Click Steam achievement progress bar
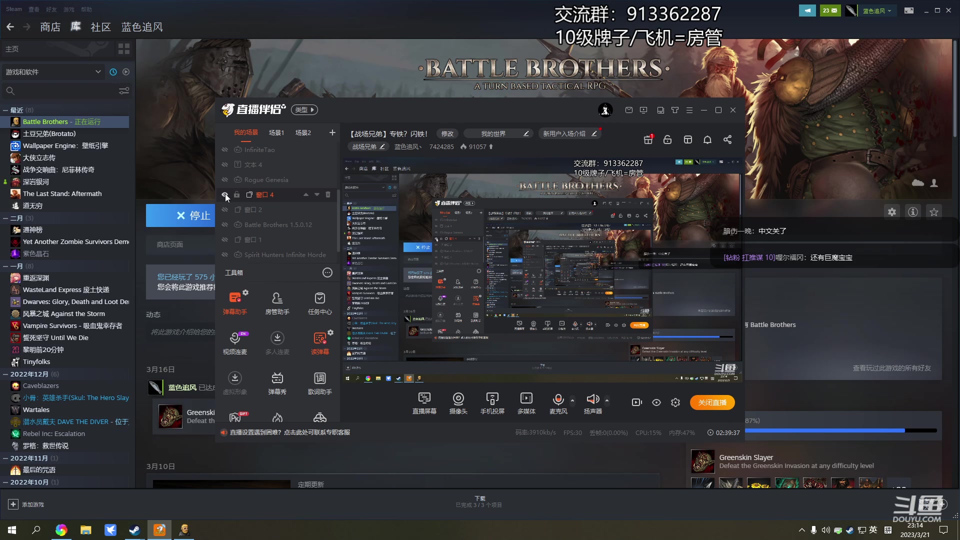Viewport: 960px width, 540px height. pos(840,430)
